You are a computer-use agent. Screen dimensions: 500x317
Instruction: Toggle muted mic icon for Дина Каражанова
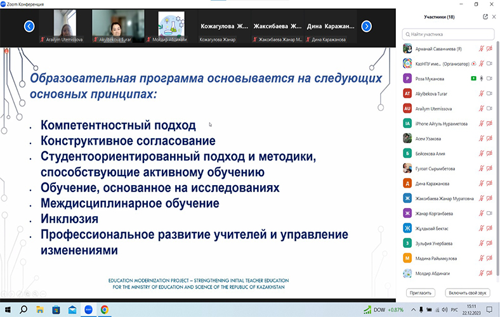[481, 183]
